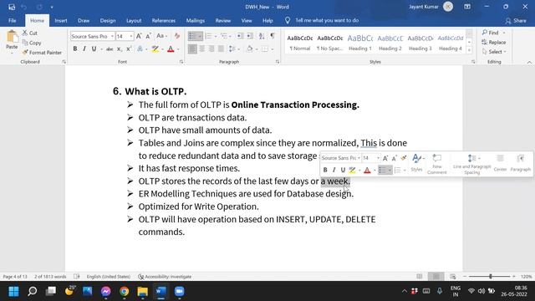Decrease font size in the ribbon
The height and width of the screenshot is (301, 535).
coord(149,36)
